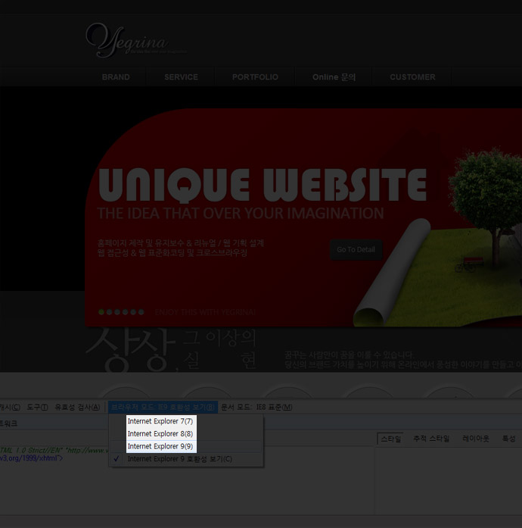Image resolution: width=522 pixels, height=528 pixels.
Task: Open the Online 문의 page
Action: click(334, 77)
